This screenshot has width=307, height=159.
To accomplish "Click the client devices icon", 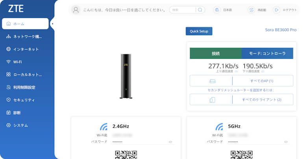I will 213,100.
